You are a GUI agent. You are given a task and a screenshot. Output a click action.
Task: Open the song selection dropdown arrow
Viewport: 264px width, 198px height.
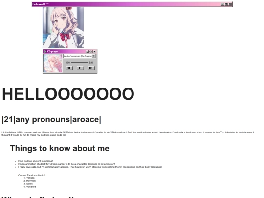(93, 56)
